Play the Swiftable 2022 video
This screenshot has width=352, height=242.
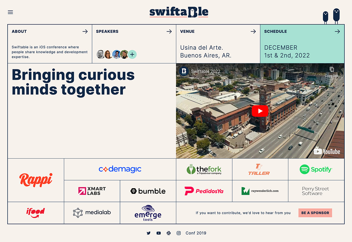tap(260, 111)
